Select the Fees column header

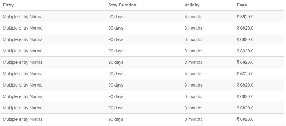point(242,5)
